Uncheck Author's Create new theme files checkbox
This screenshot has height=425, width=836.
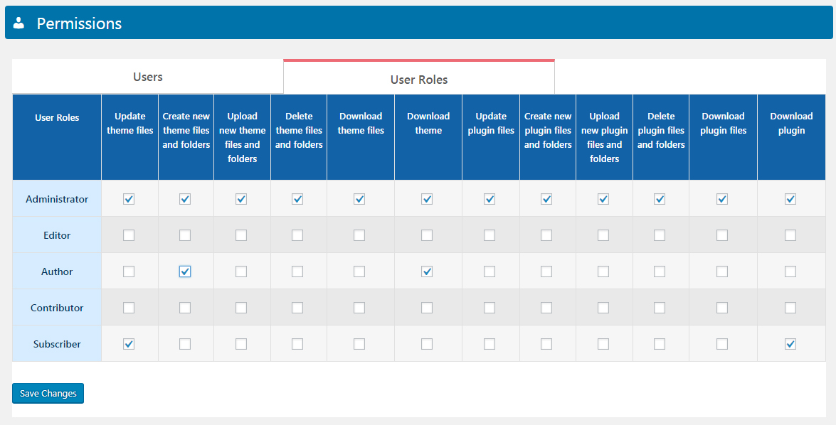(185, 271)
